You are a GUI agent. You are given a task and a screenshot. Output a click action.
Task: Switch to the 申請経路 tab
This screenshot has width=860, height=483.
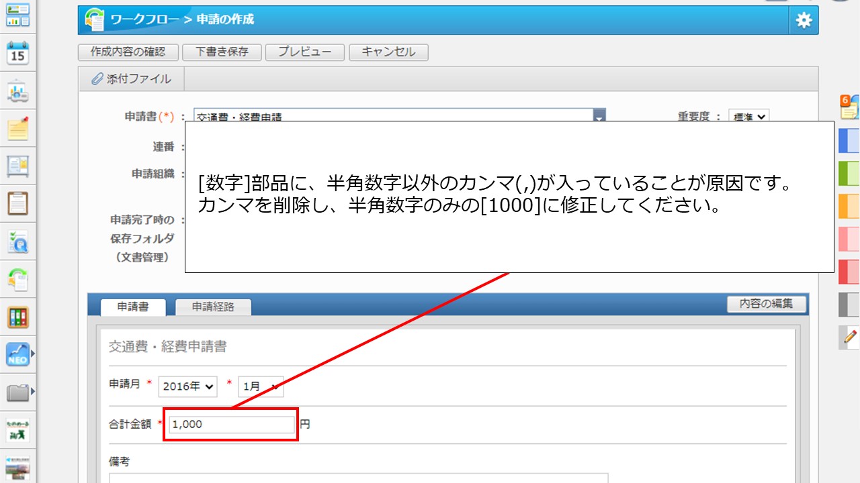(x=213, y=307)
